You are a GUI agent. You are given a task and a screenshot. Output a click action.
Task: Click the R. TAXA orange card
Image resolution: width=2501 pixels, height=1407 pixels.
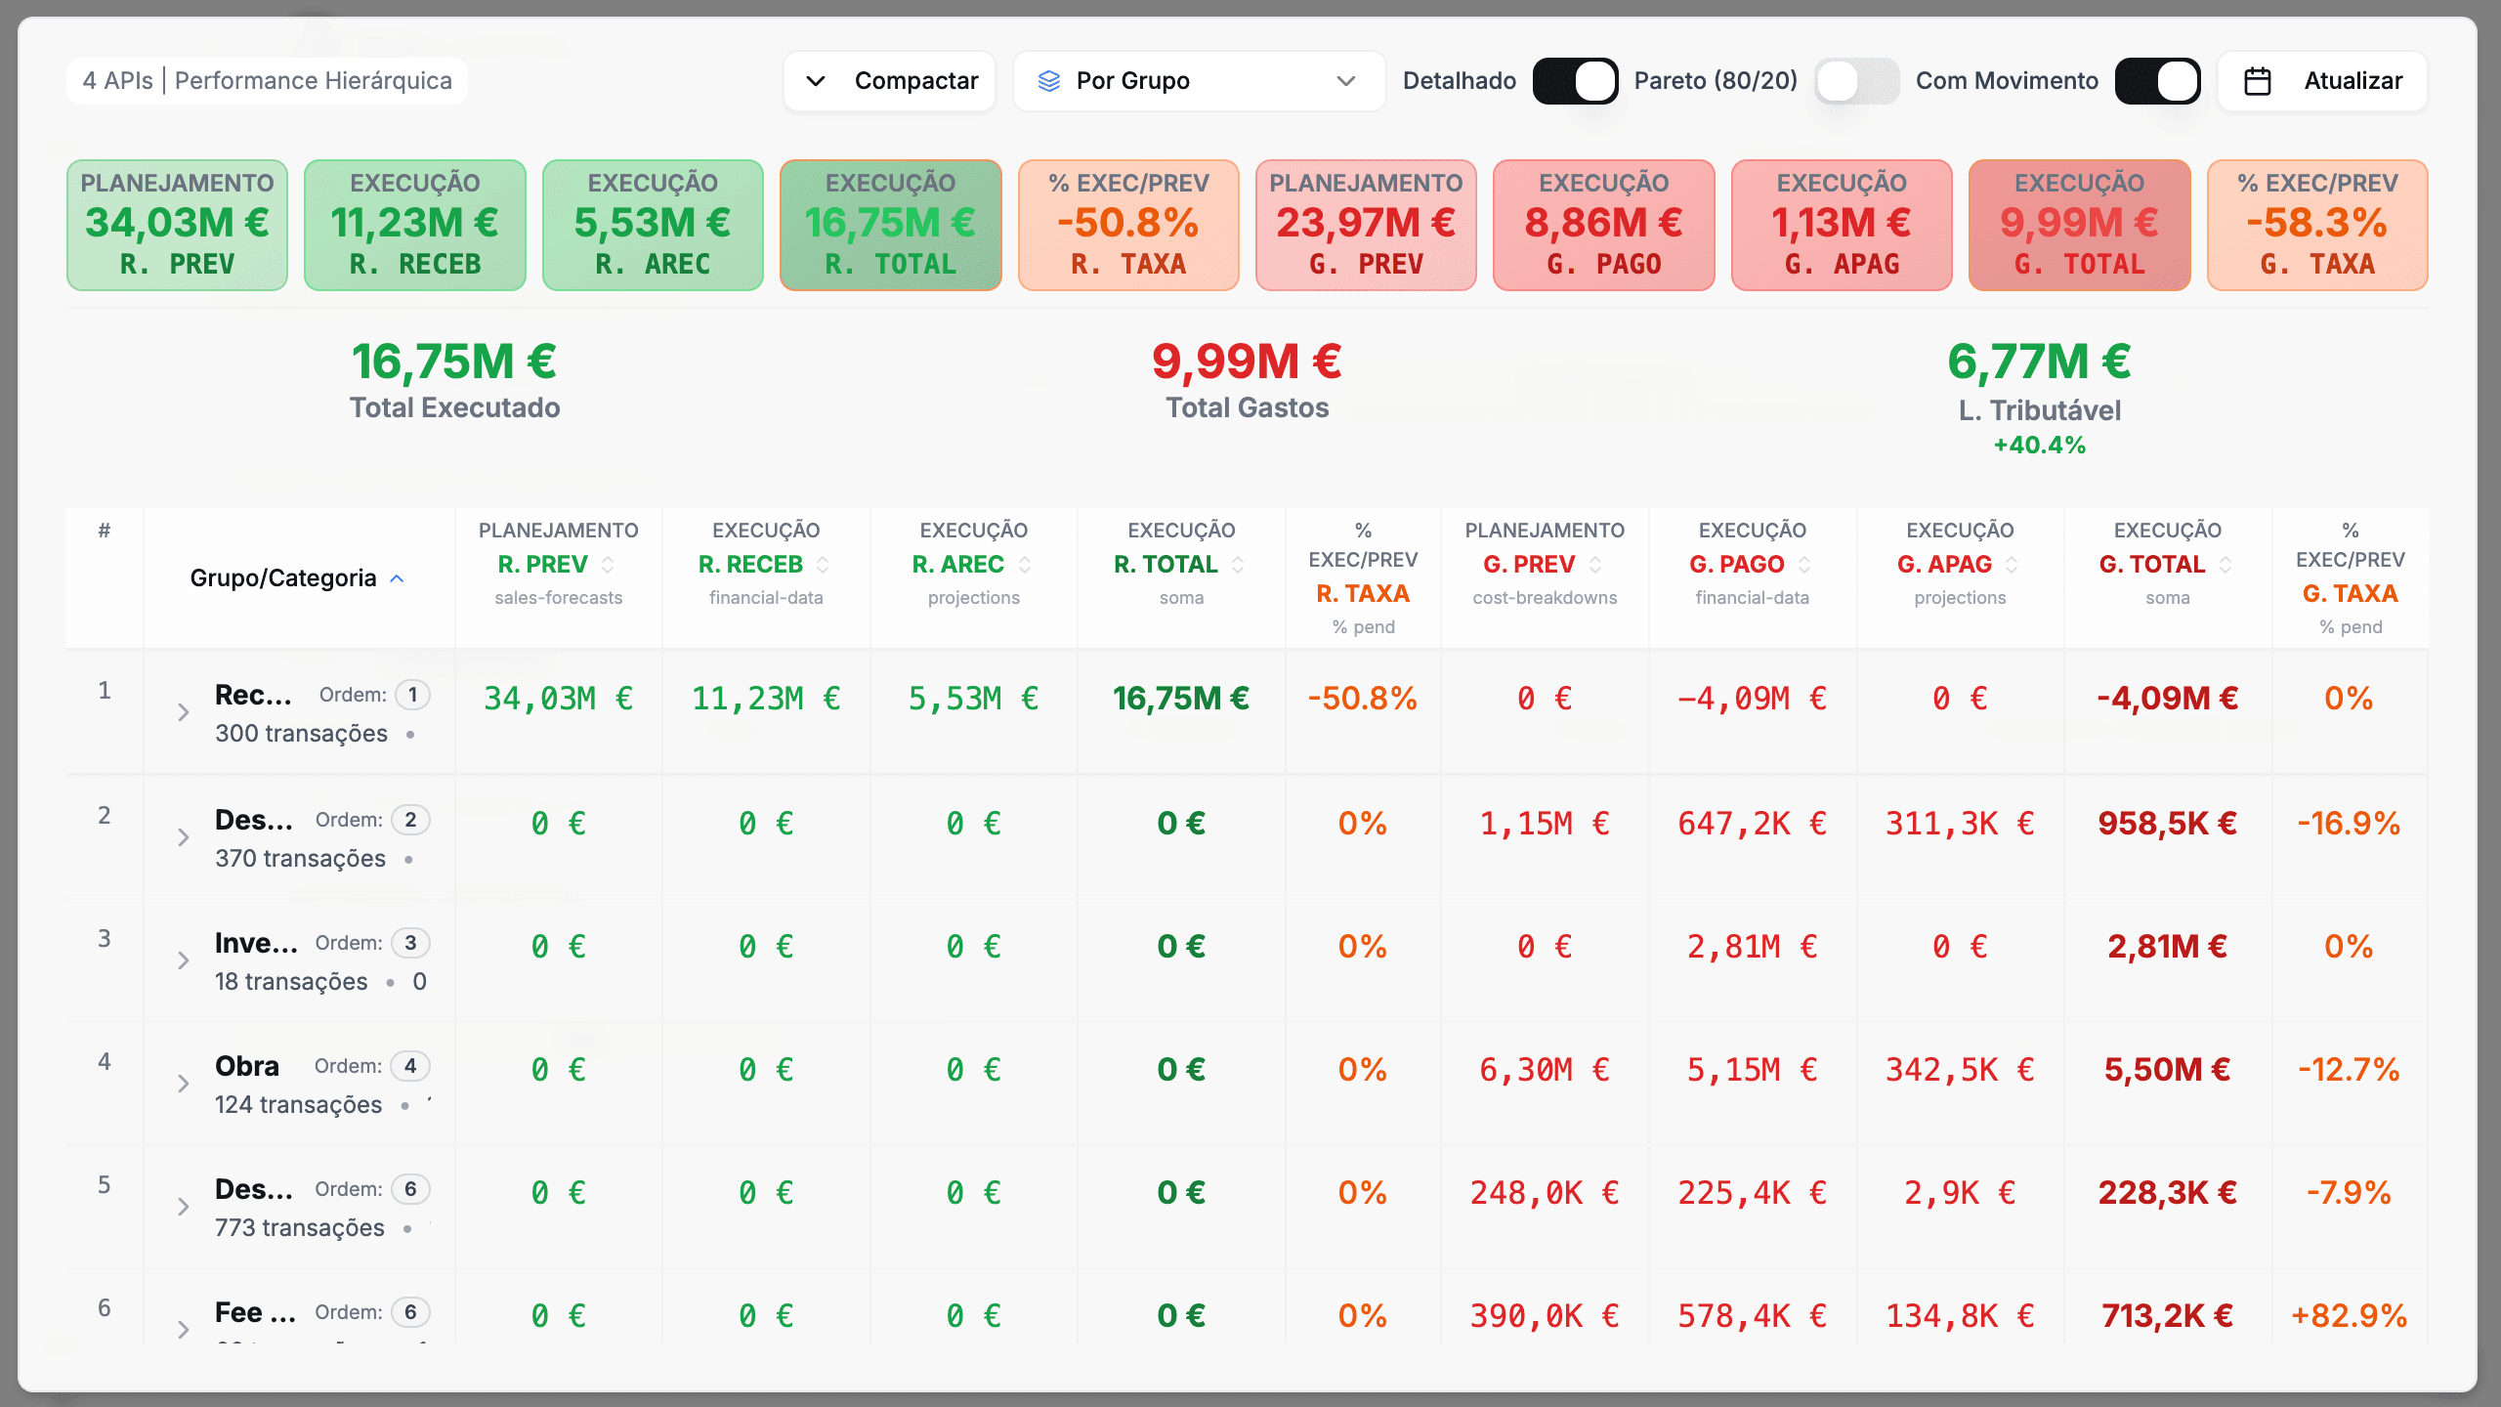1127,225
